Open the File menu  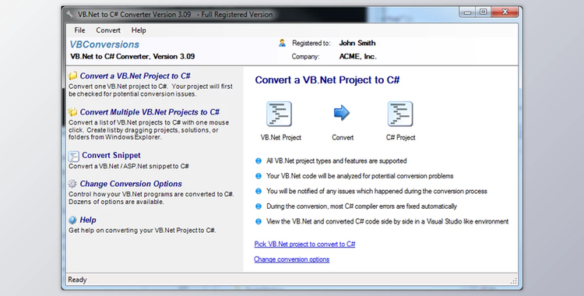click(x=79, y=30)
